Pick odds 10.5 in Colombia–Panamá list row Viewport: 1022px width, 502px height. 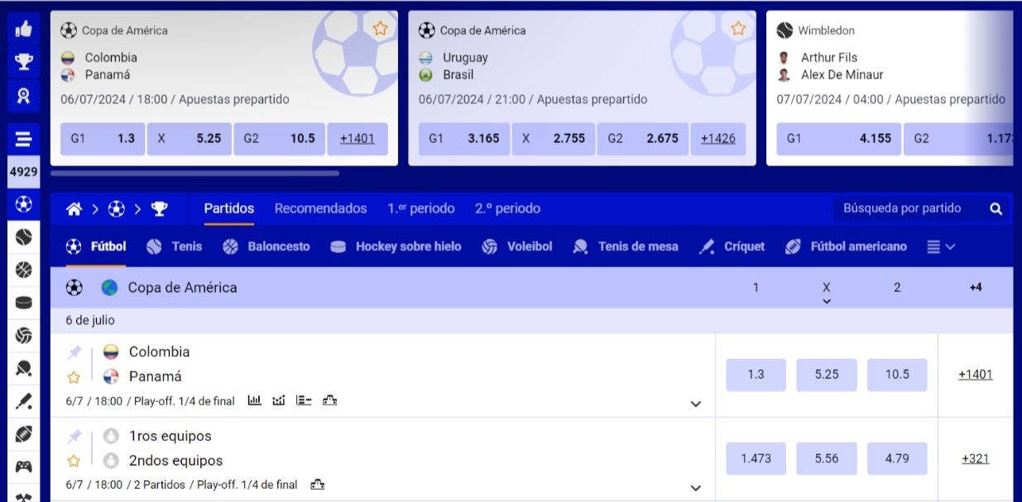(x=897, y=375)
